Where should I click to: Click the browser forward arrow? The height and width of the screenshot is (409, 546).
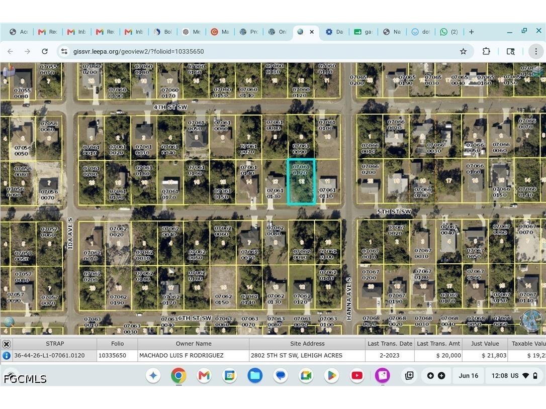[x=27, y=52]
